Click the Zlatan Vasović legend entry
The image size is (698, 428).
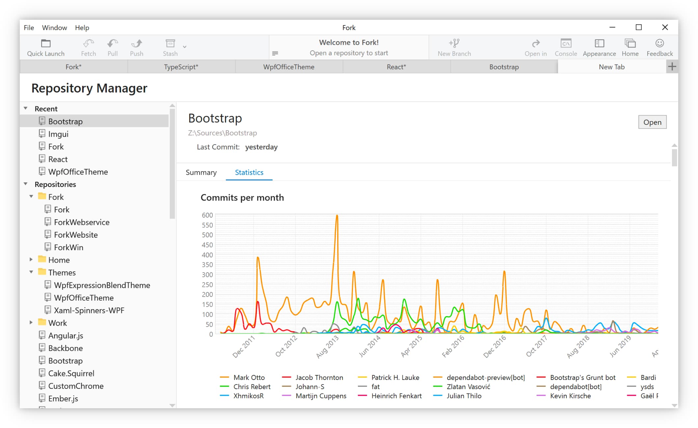tap(462, 387)
